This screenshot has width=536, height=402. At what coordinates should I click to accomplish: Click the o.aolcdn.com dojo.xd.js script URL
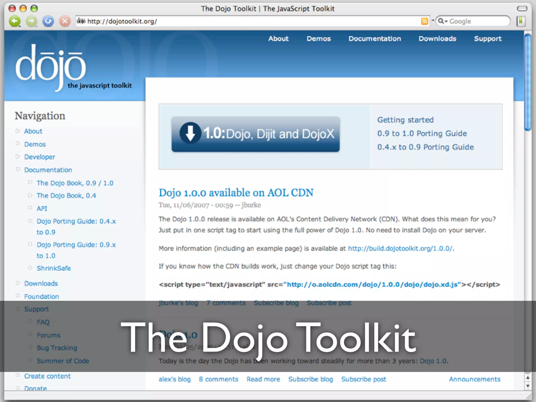click(372, 284)
